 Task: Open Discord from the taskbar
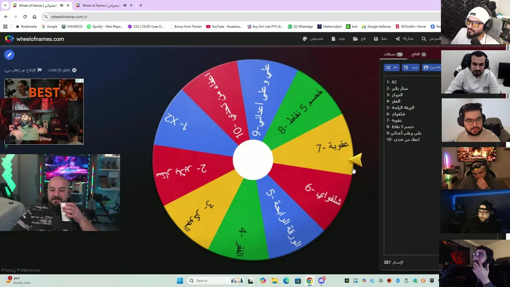click(321, 281)
